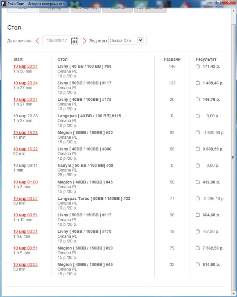
Task: Open hand history icon beside 412,38 р.
Action: coord(198,182)
